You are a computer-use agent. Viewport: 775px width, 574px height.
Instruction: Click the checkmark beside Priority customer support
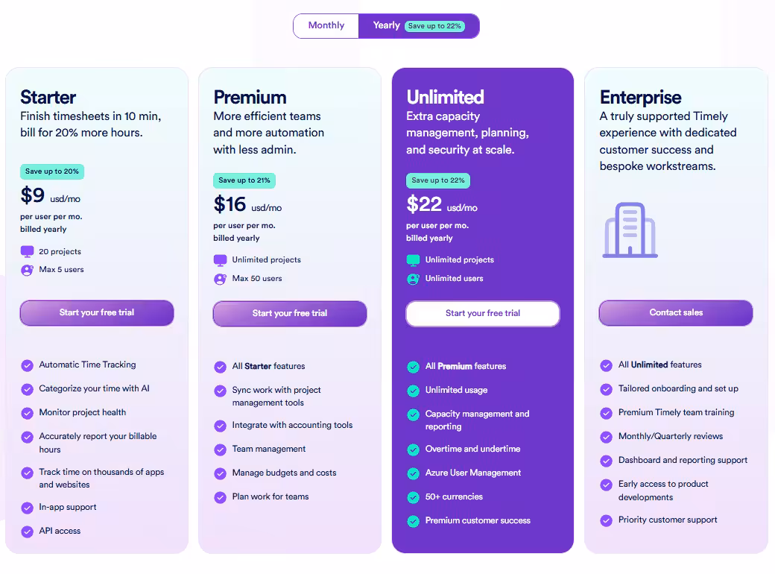click(606, 520)
